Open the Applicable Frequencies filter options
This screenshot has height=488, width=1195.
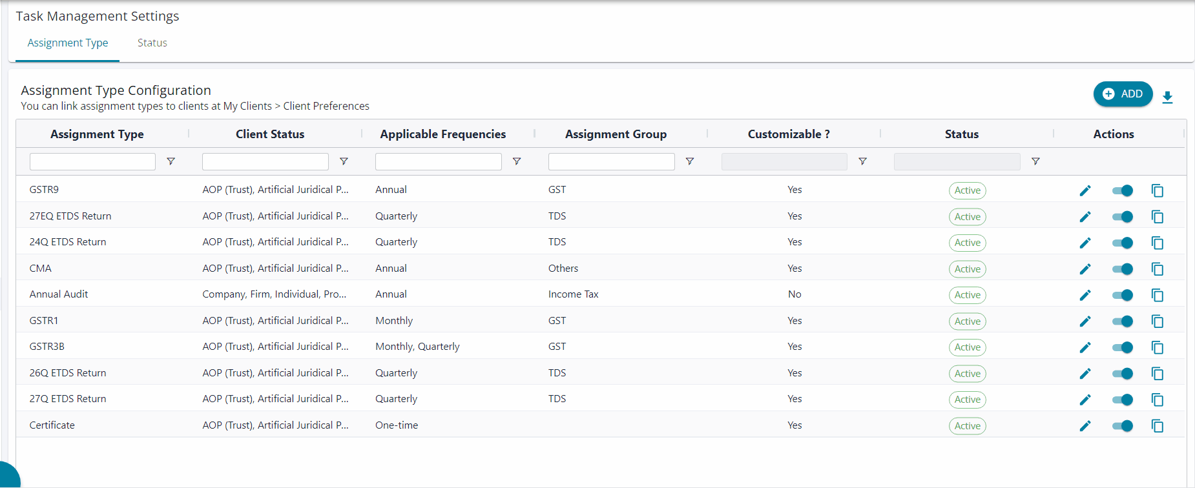click(x=517, y=161)
